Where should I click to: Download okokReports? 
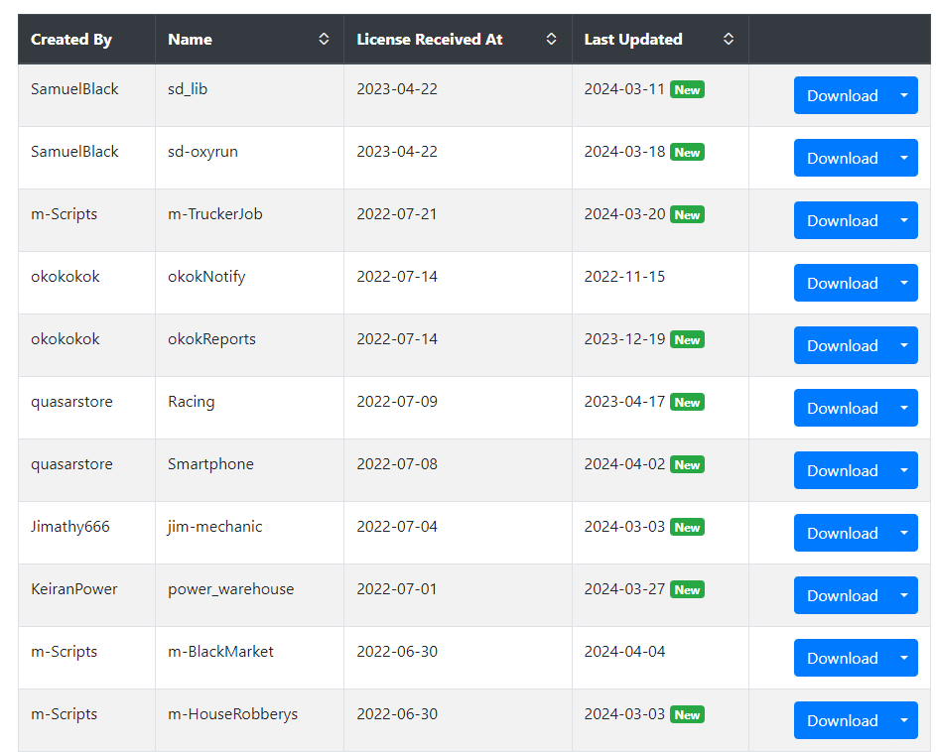tap(843, 345)
